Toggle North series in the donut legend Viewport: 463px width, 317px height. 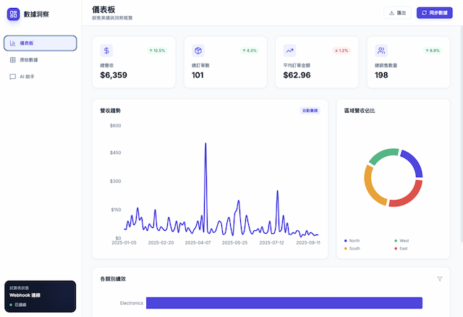coord(353,240)
